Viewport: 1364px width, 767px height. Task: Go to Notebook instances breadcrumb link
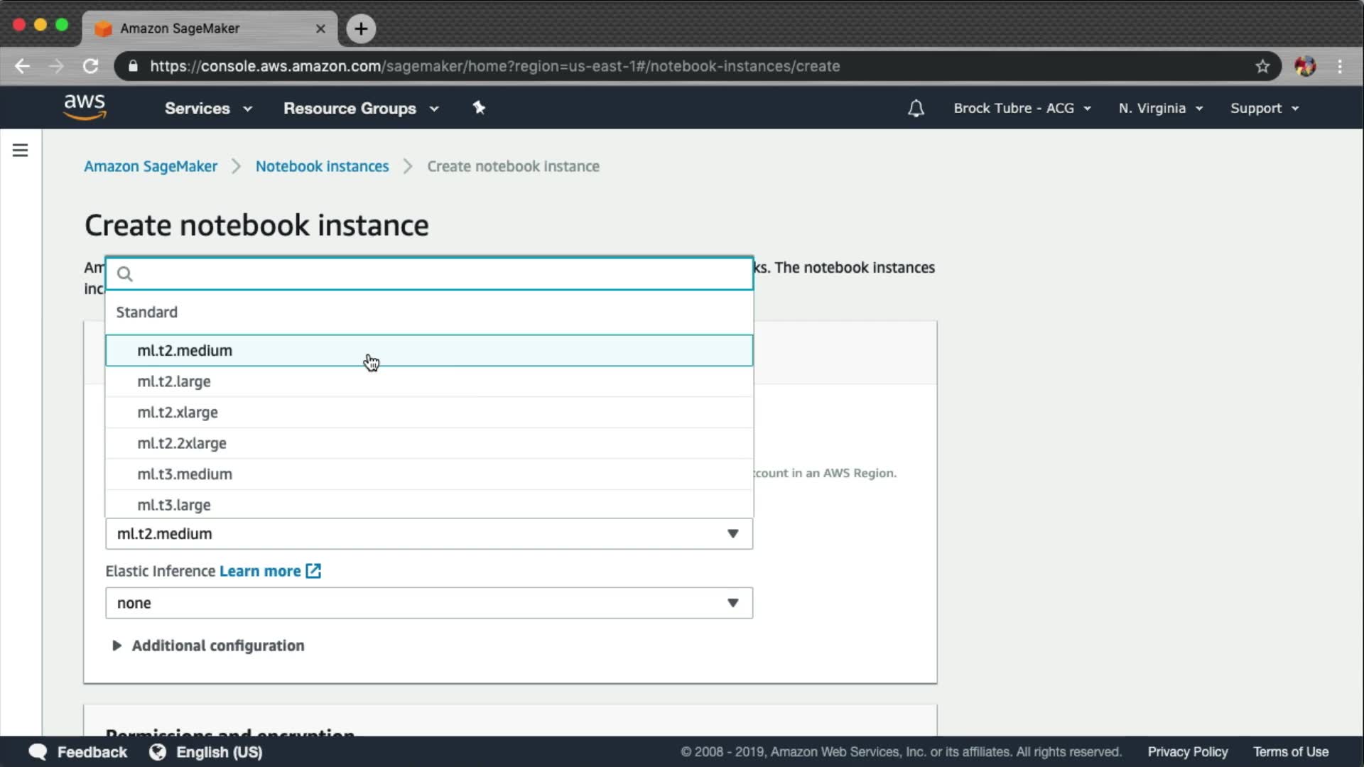coord(322,166)
